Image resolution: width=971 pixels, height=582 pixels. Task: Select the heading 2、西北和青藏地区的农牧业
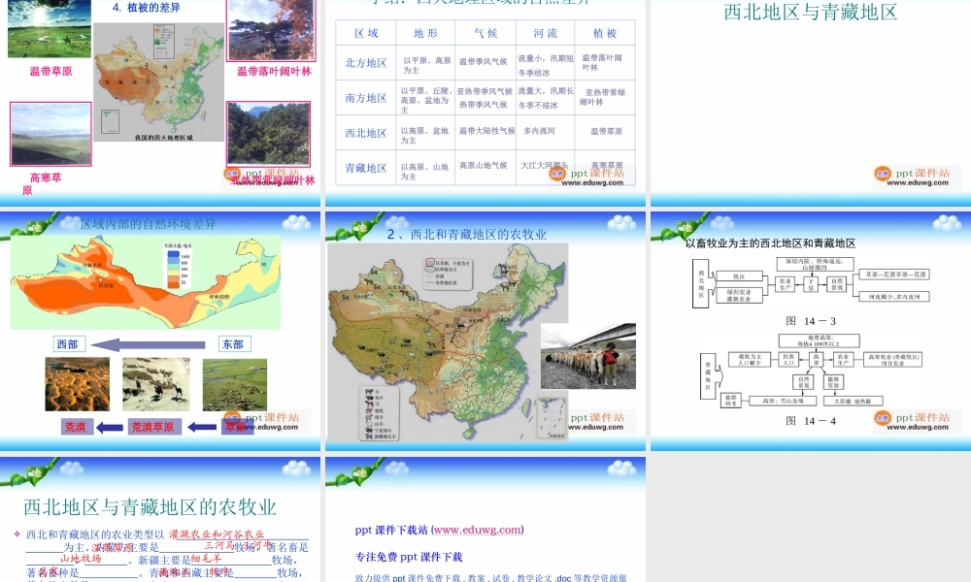pos(467,235)
